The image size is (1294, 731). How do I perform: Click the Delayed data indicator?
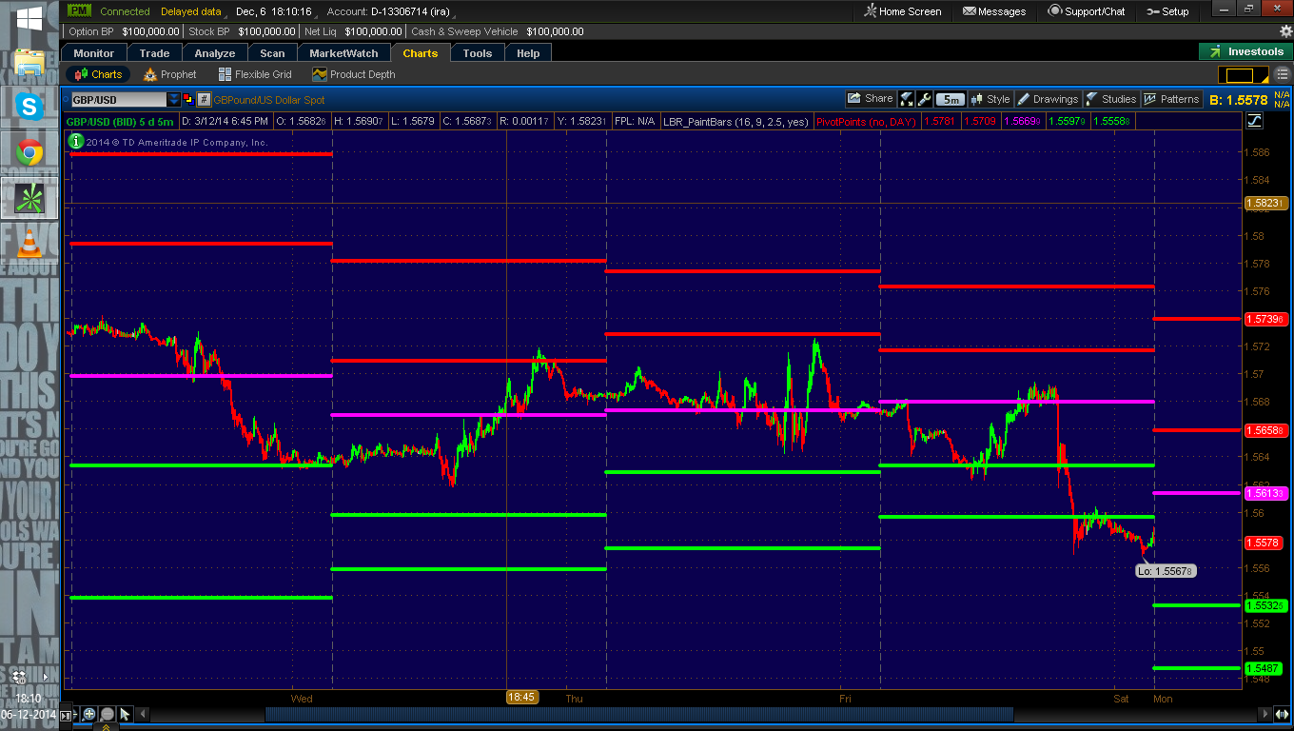tap(190, 11)
